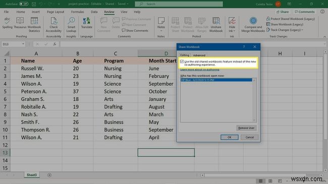Switch to the View tab
This screenshot has width=328, height=184.
click(x=124, y=12)
